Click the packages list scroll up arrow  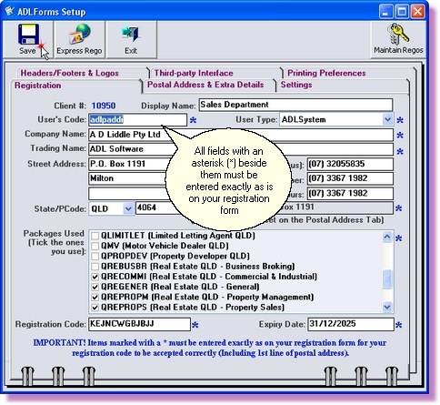[387, 237]
